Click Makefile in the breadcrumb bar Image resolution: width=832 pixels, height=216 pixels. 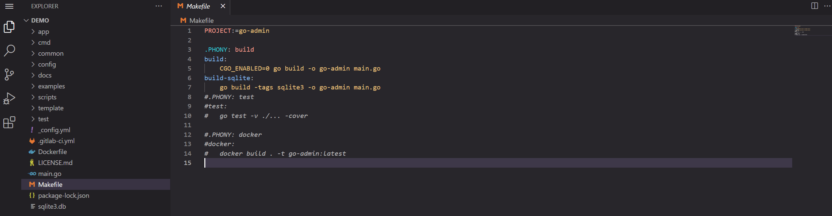click(201, 21)
